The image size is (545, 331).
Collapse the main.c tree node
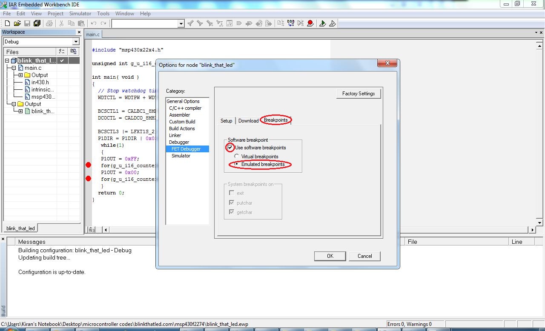(14, 68)
